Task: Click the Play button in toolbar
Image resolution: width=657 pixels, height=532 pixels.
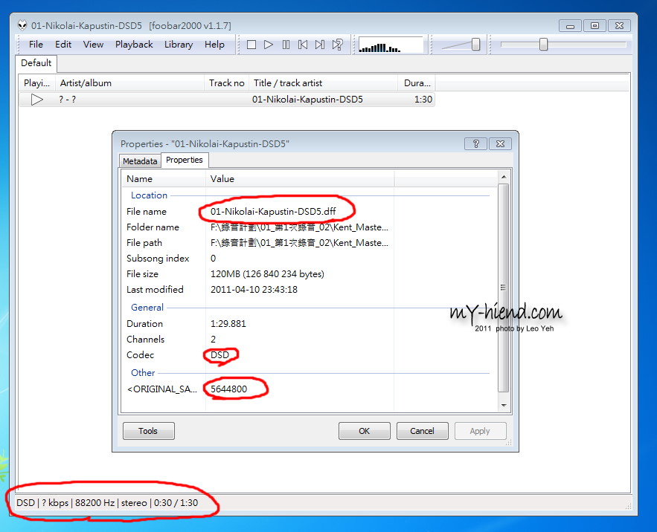Action: pos(269,45)
